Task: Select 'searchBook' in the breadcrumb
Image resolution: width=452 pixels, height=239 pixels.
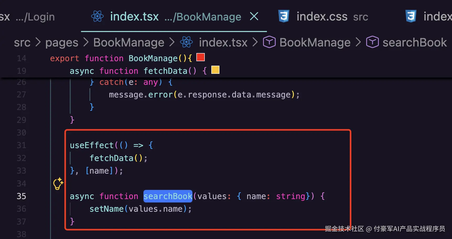Action: click(x=415, y=43)
